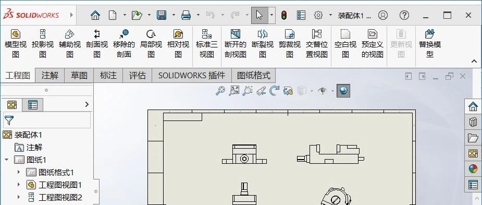
Task: Click the Undo arrow
Action: coord(211,15)
